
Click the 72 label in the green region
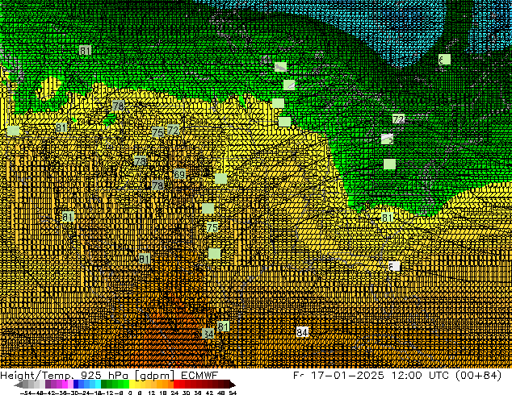click(x=398, y=119)
